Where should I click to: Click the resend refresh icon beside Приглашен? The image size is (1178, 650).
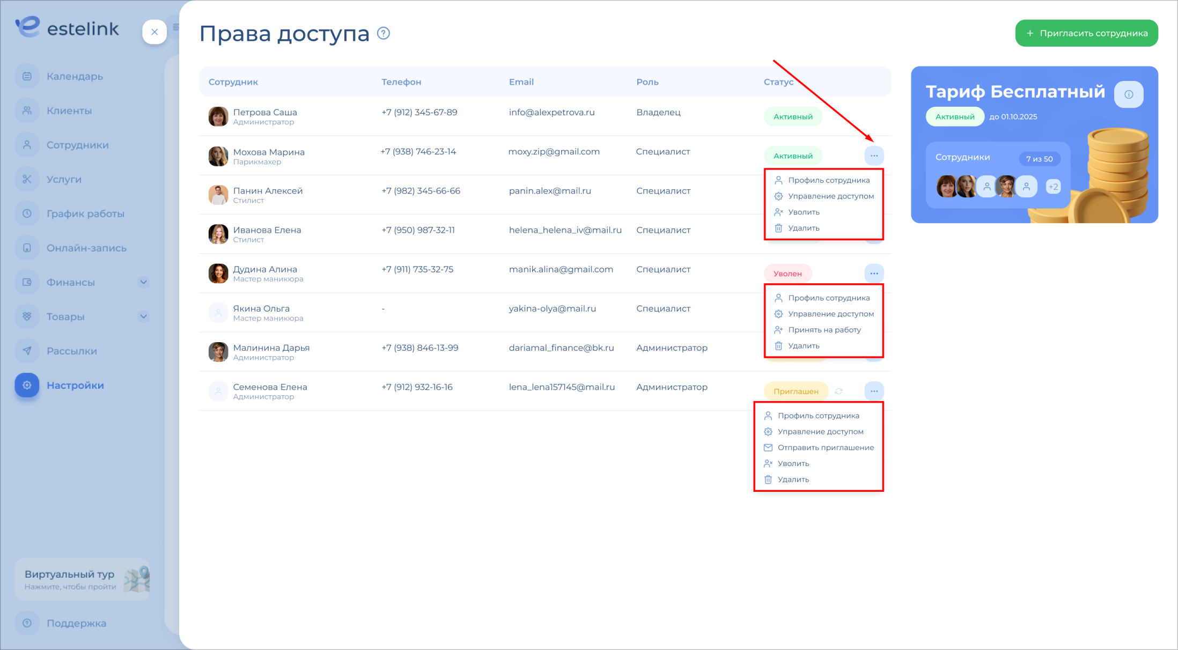tap(839, 392)
